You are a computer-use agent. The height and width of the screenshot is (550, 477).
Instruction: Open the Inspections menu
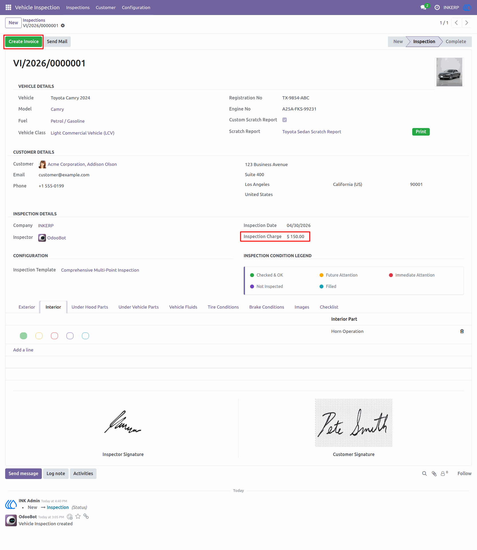tap(78, 7)
